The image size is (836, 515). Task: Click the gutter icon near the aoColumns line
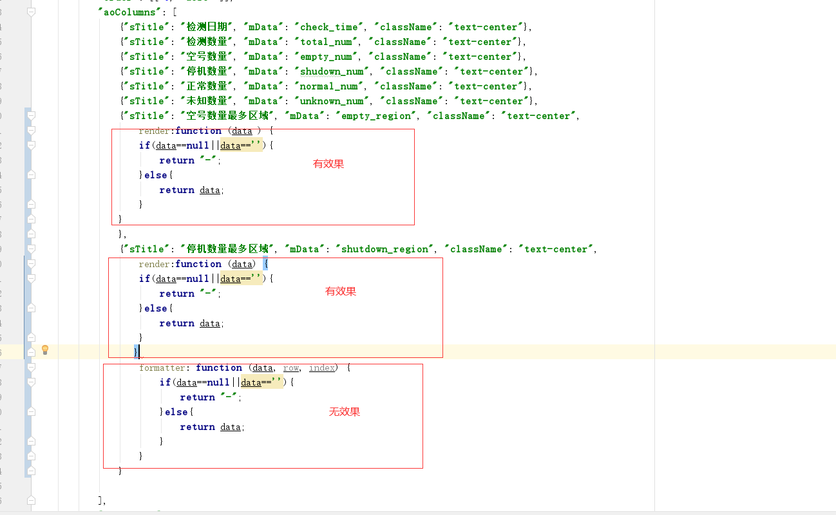click(31, 12)
